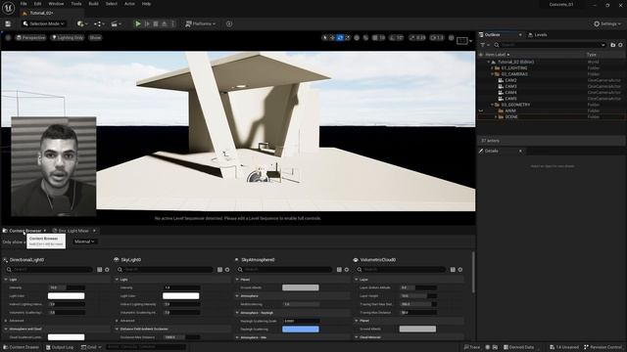Open the Selection Mode dropdown
The width and height of the screenshot is (627, 352).
point(43,23)
